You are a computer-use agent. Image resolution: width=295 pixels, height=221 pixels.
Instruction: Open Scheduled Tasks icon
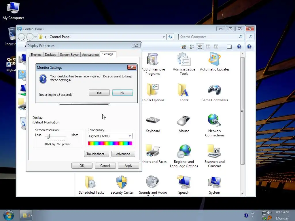[x=91, y=185]
